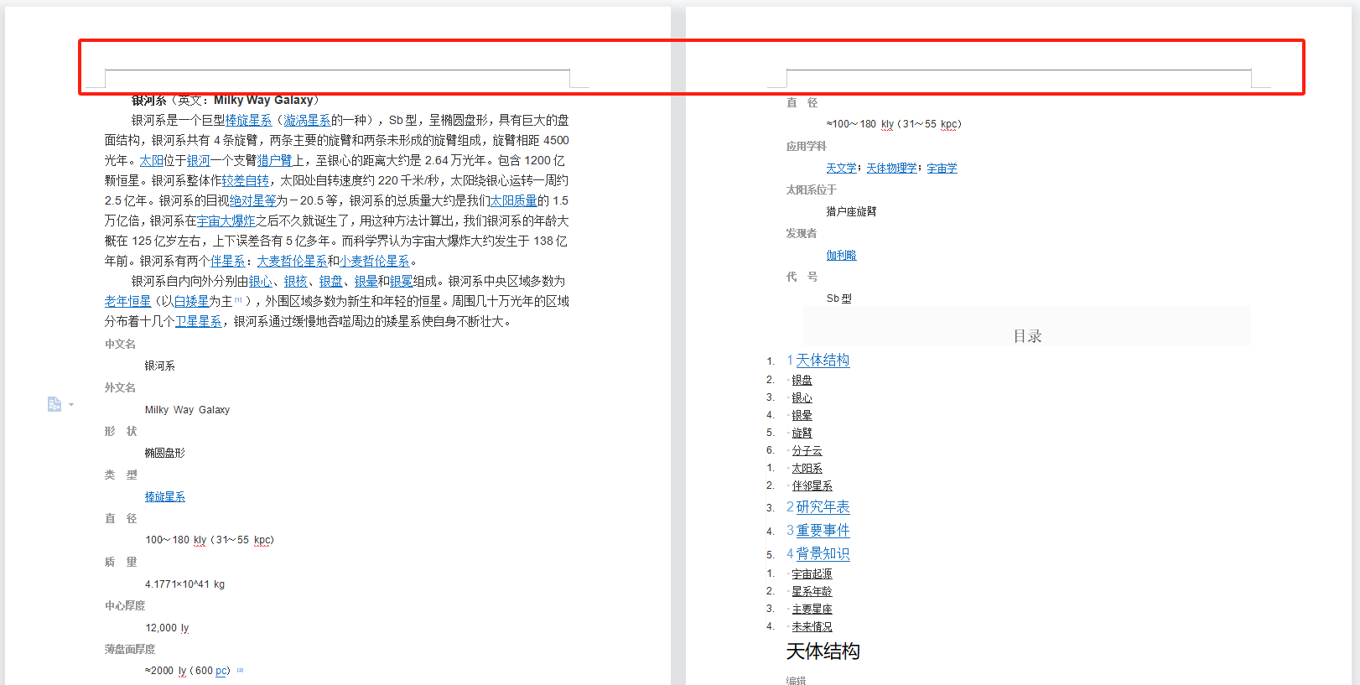Select 银盘 entry in the table of contents

pyautogui.click(x=802, y=380)
